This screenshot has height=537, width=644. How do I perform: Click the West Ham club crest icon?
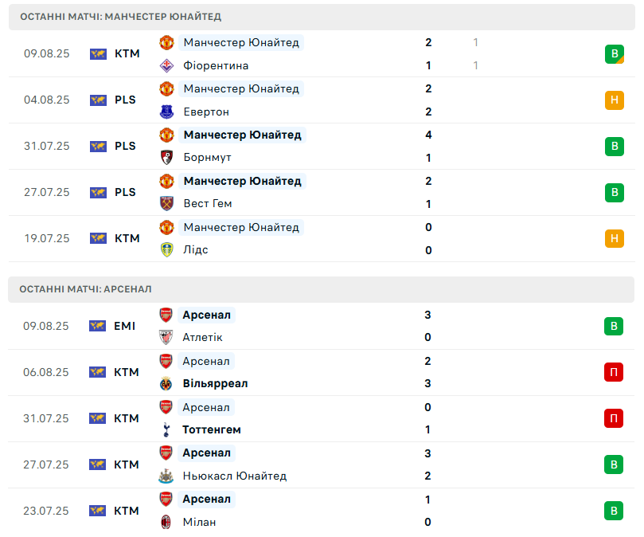tap(166, 204)
